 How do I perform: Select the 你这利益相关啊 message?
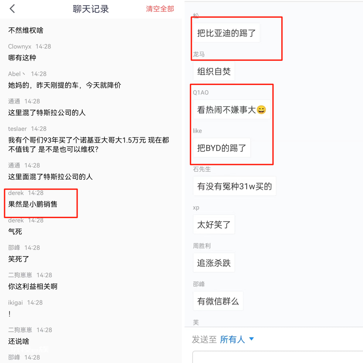pos(33,286)
